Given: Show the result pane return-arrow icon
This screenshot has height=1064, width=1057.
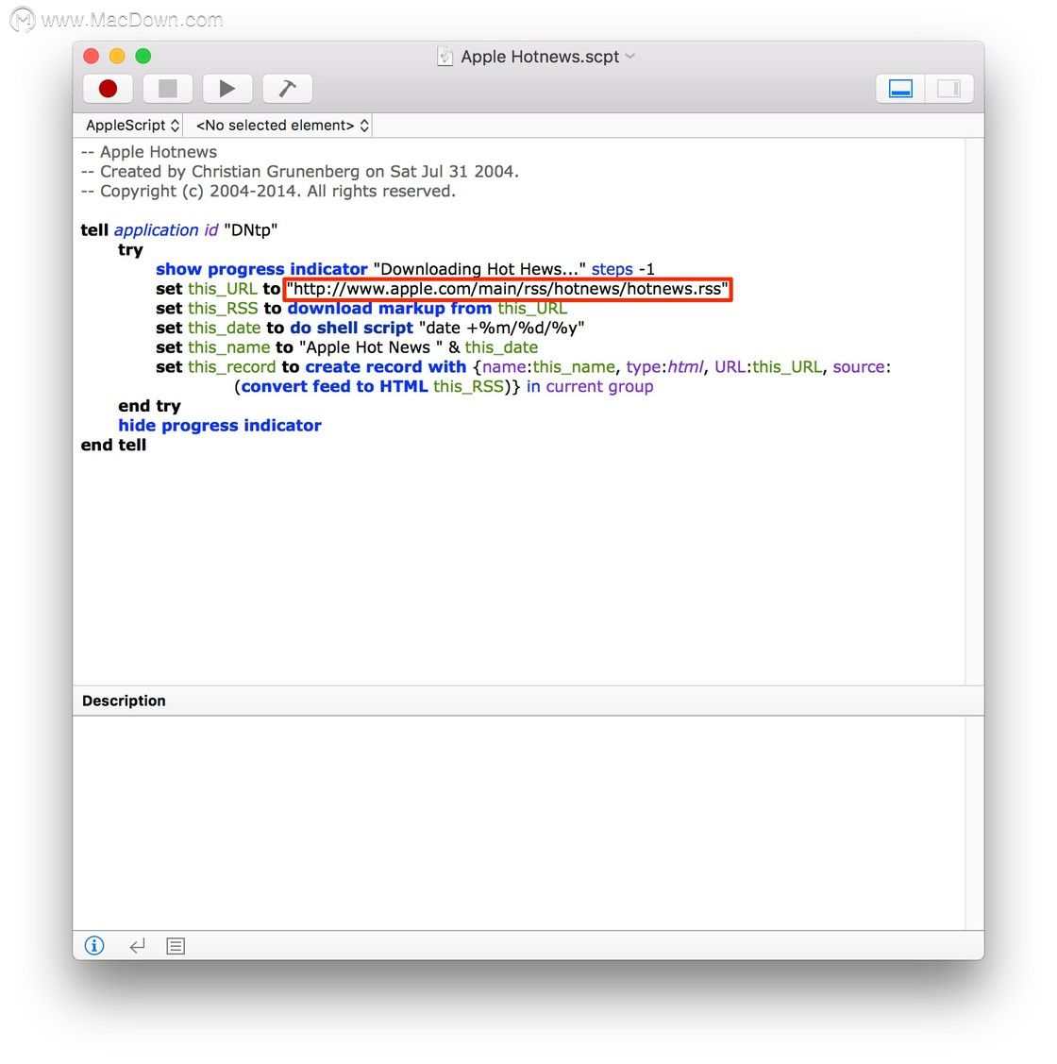Looking at the screenshot, I should [137, 946].
